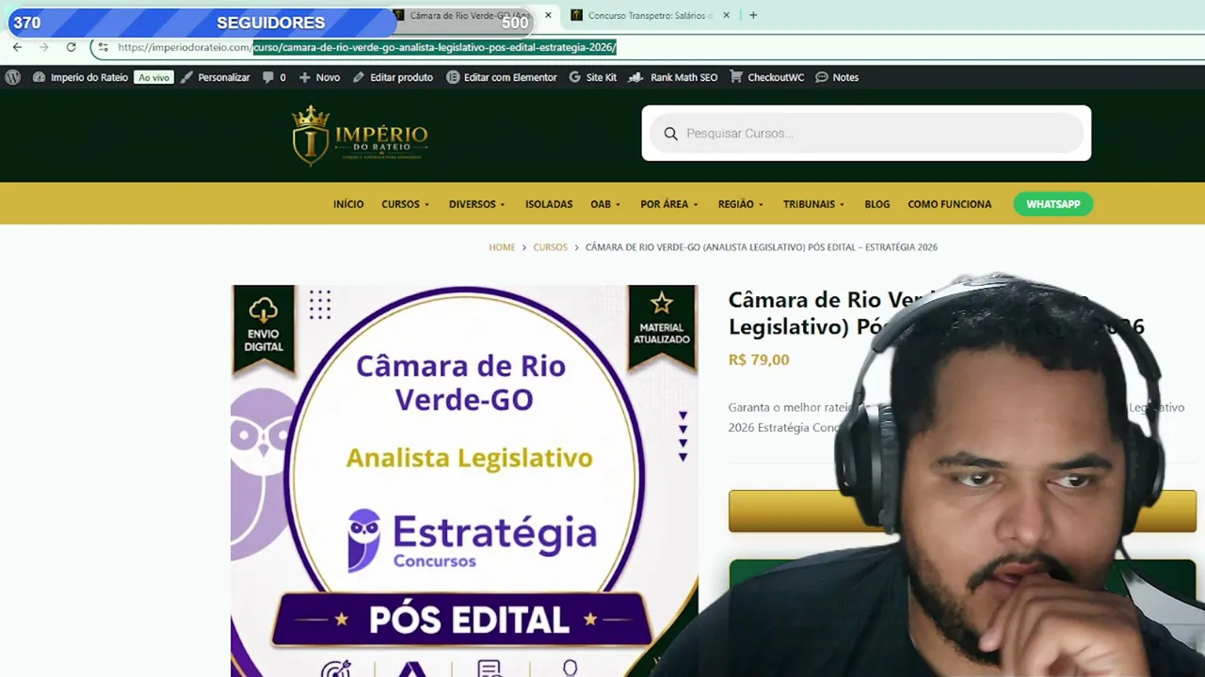Open the Imperio do Rateio site dashboard link
The height and width of the screenshot is (677, 1205).
pyautogui.click(x=81, y=77)
